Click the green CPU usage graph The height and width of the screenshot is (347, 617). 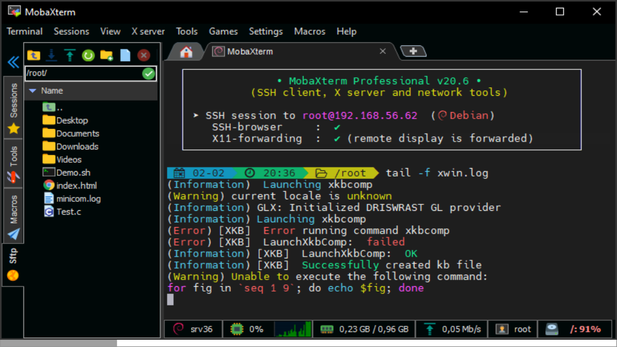pyautogui.click(x=293, y=329)
